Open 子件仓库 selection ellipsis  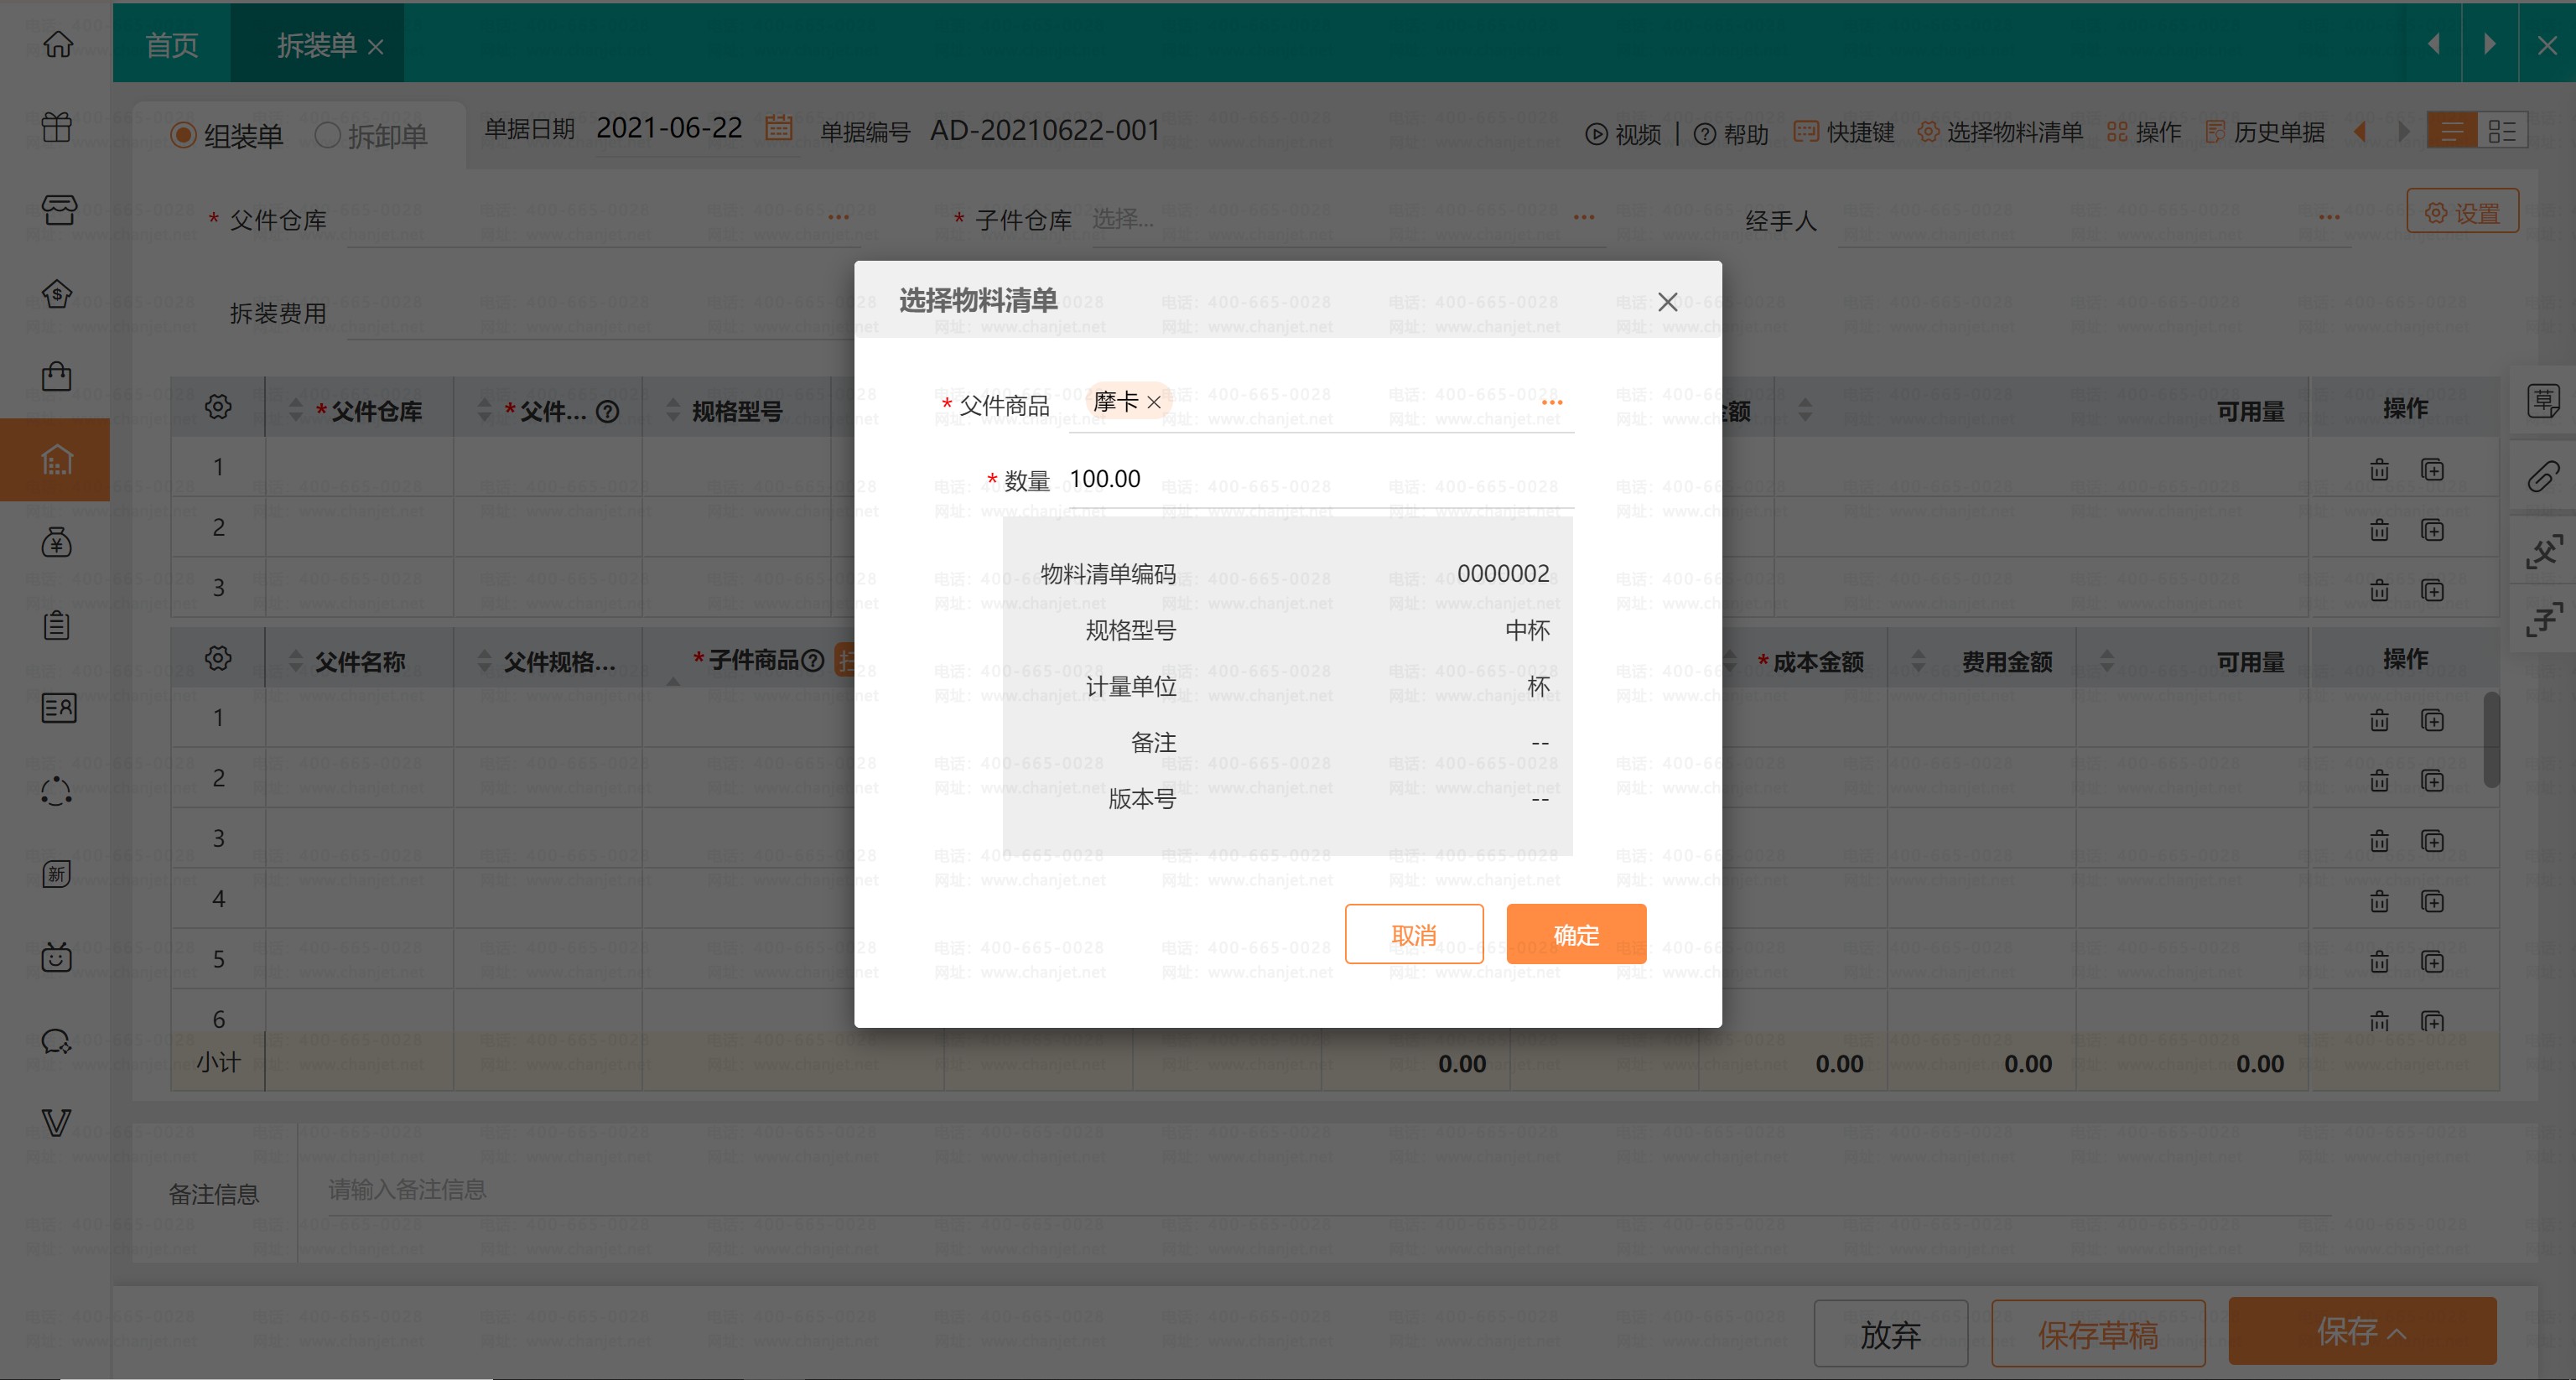coord(1583,218)
